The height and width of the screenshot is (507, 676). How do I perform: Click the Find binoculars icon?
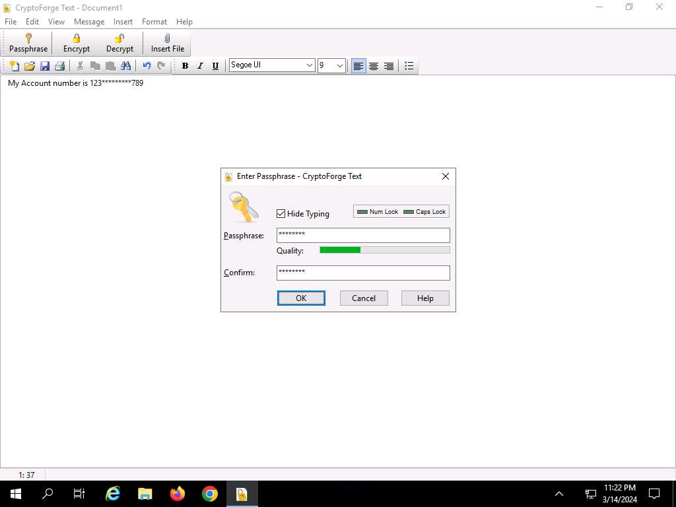coord(125,66)
